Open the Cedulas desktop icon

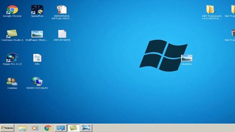[x=12, y=82]
